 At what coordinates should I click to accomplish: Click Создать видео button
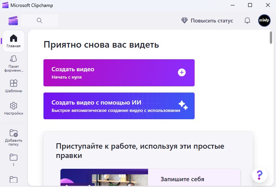pos(119,73)
